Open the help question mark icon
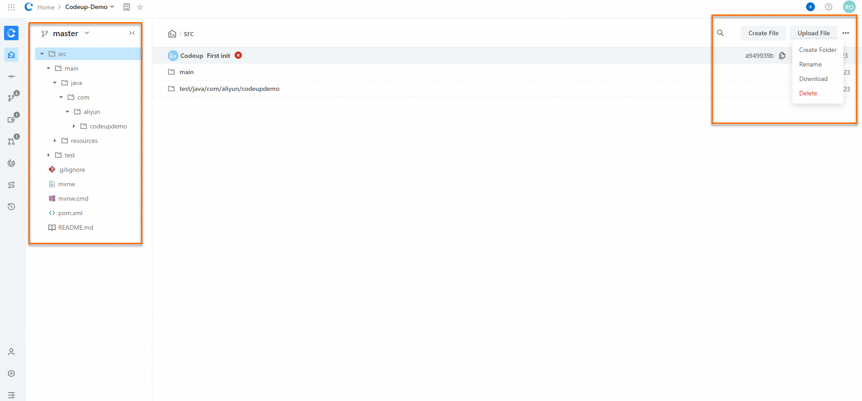This screenshot has height=401, width=862. [x=828, y=7]
